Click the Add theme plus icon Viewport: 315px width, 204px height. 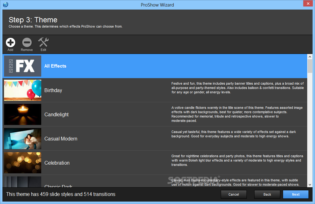(11, 42)
